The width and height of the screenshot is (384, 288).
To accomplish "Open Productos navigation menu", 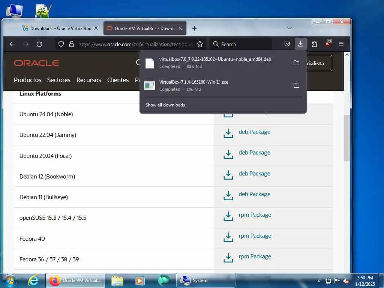I will tap(28, 80).
